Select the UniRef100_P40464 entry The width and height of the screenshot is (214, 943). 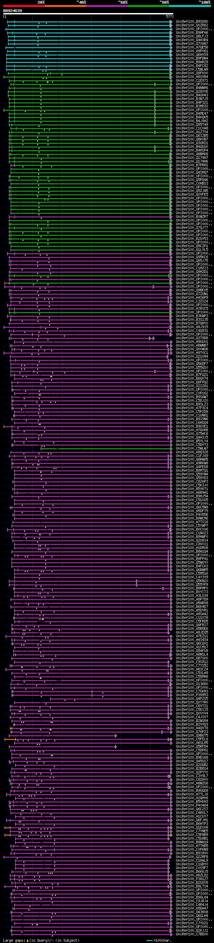tap(192, 806)
